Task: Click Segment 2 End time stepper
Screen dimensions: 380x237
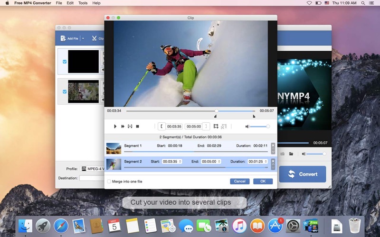Action: click(219, 162)
